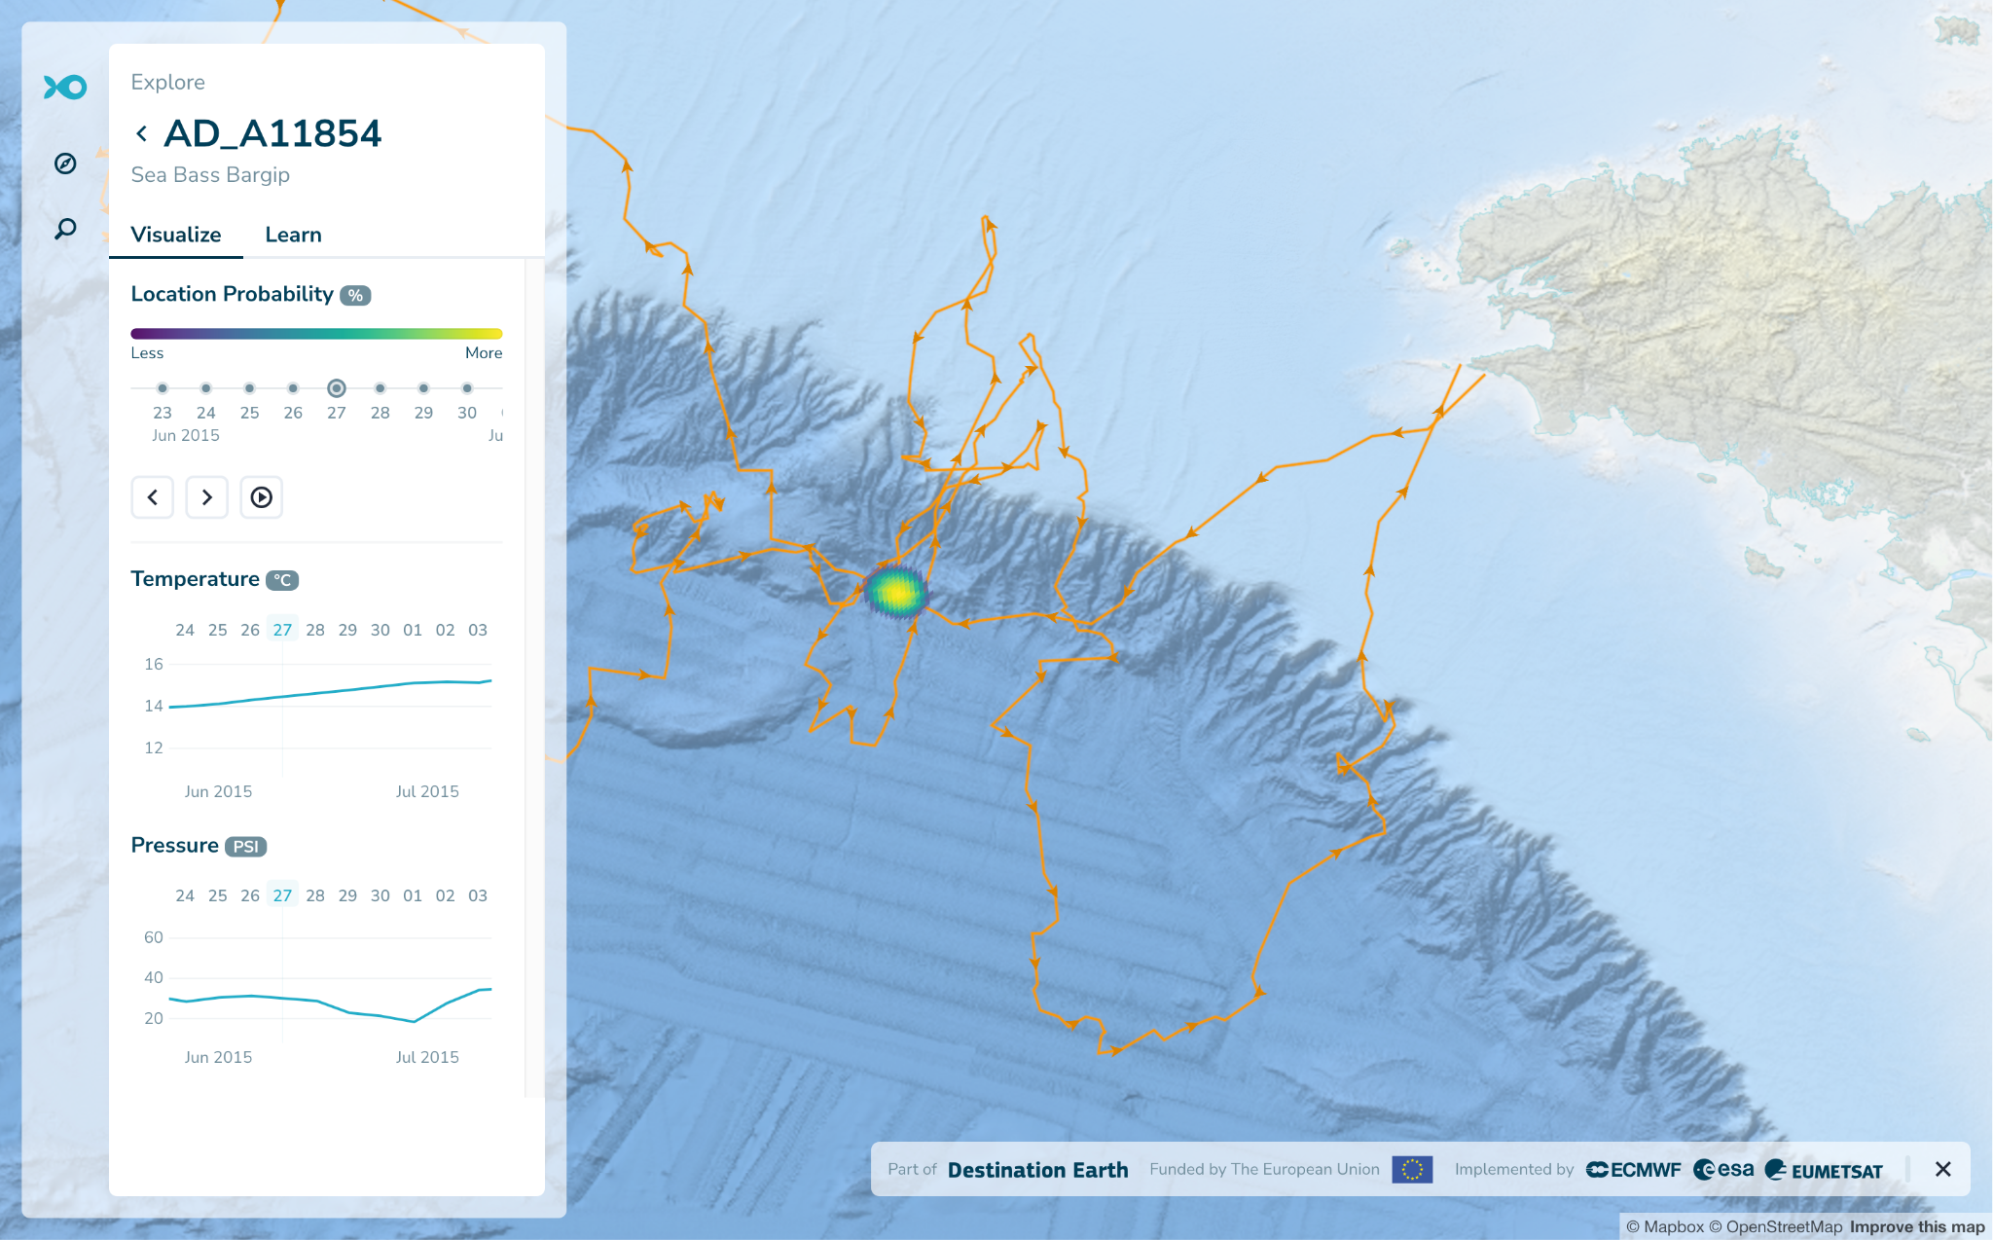Switch to the Learn tab
This screenshot has height=1240, width=1993.
coord(293,235)
